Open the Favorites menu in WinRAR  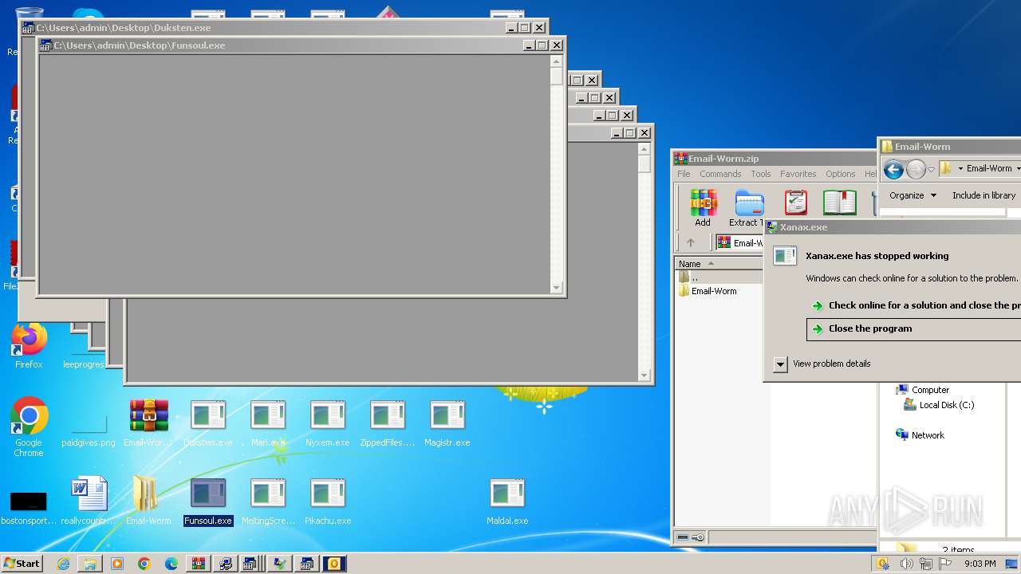pyautogui.click(x=798, y=174)
